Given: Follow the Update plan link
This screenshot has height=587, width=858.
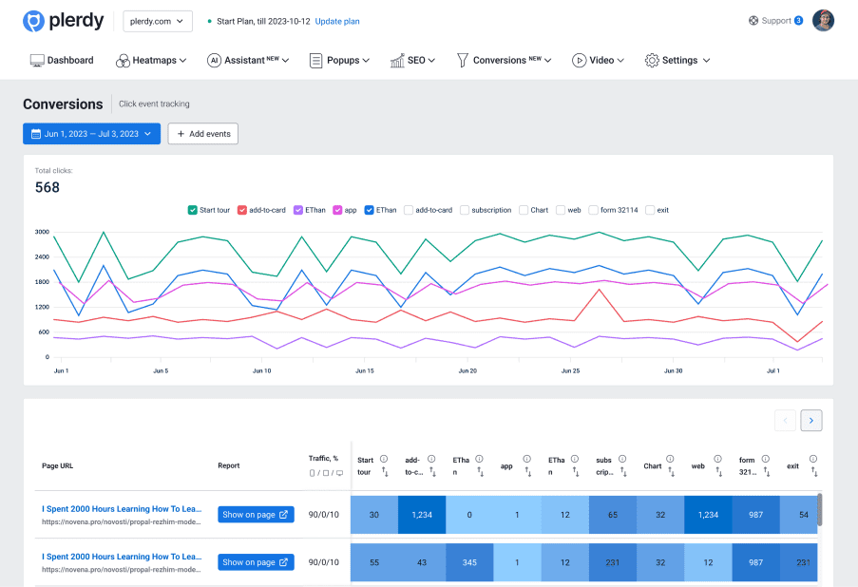Looking at the screenshot, I should 337,21.
